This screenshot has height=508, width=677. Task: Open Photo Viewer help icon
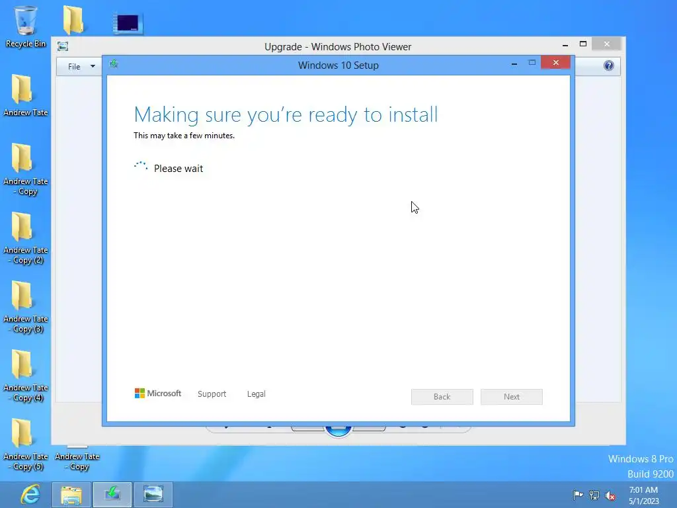(609, 65)
